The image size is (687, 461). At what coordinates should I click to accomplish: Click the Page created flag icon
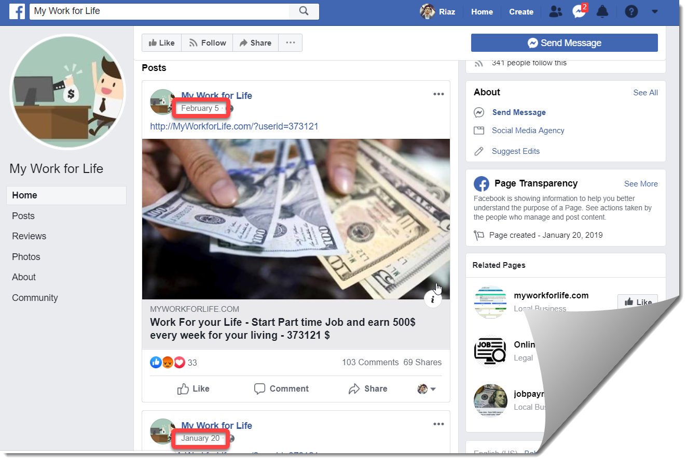click(x=479, y=236)
